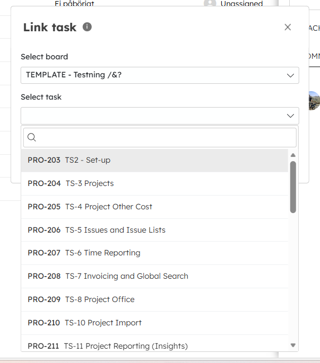
Task: Select PRO-204 TS-3 Projects task
Action: click(154, 183)
